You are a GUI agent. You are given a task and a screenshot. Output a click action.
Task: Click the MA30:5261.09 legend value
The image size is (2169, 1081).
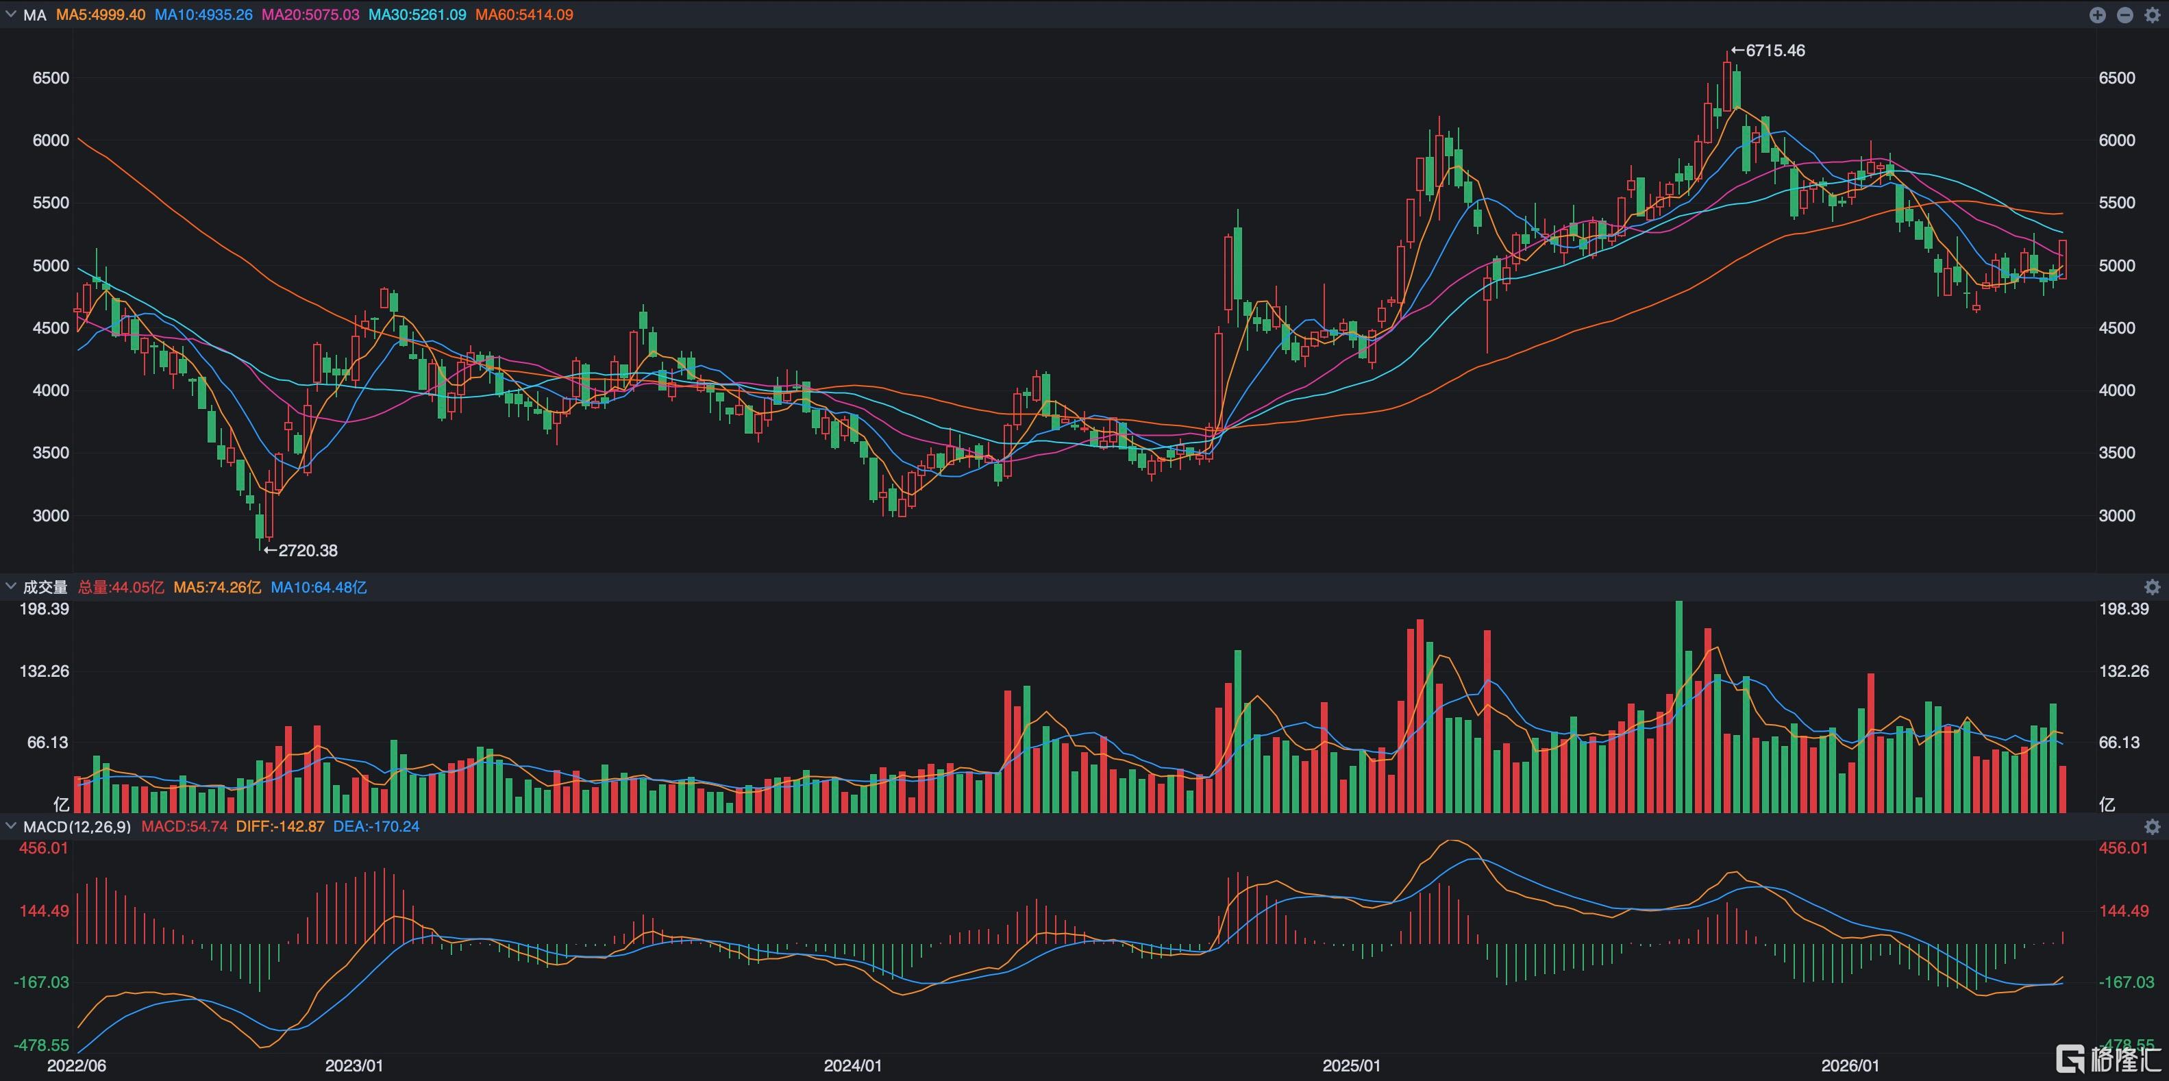point(417,15)
